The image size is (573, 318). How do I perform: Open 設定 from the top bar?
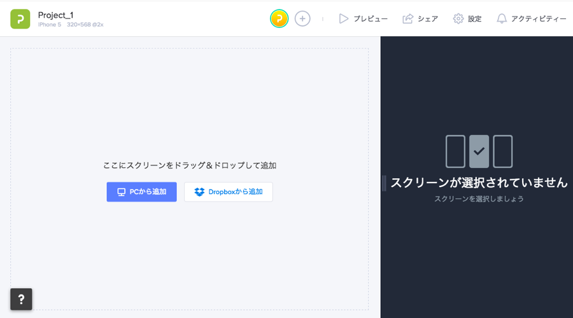[467, 18]
